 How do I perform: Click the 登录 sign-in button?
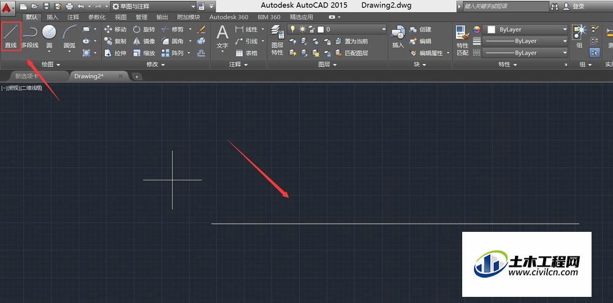coord(574,6)
